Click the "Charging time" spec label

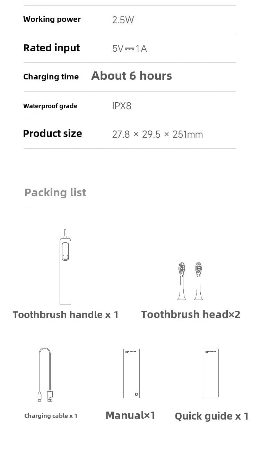point(51,77)
